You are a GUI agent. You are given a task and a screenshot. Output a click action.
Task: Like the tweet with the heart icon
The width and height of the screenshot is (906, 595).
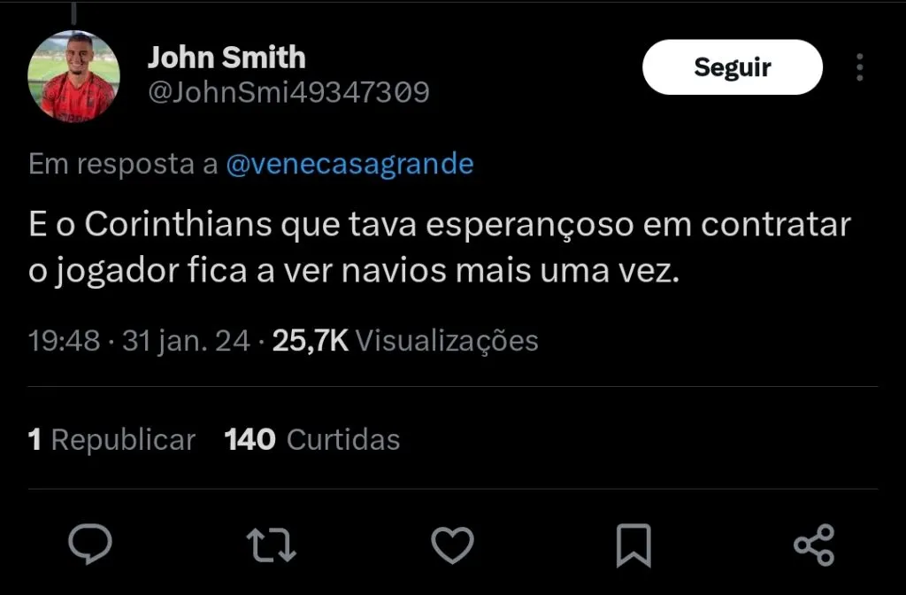pos(452,544)
